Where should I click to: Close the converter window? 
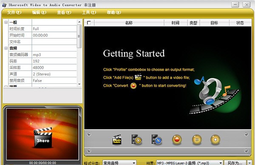pos(246,5)
